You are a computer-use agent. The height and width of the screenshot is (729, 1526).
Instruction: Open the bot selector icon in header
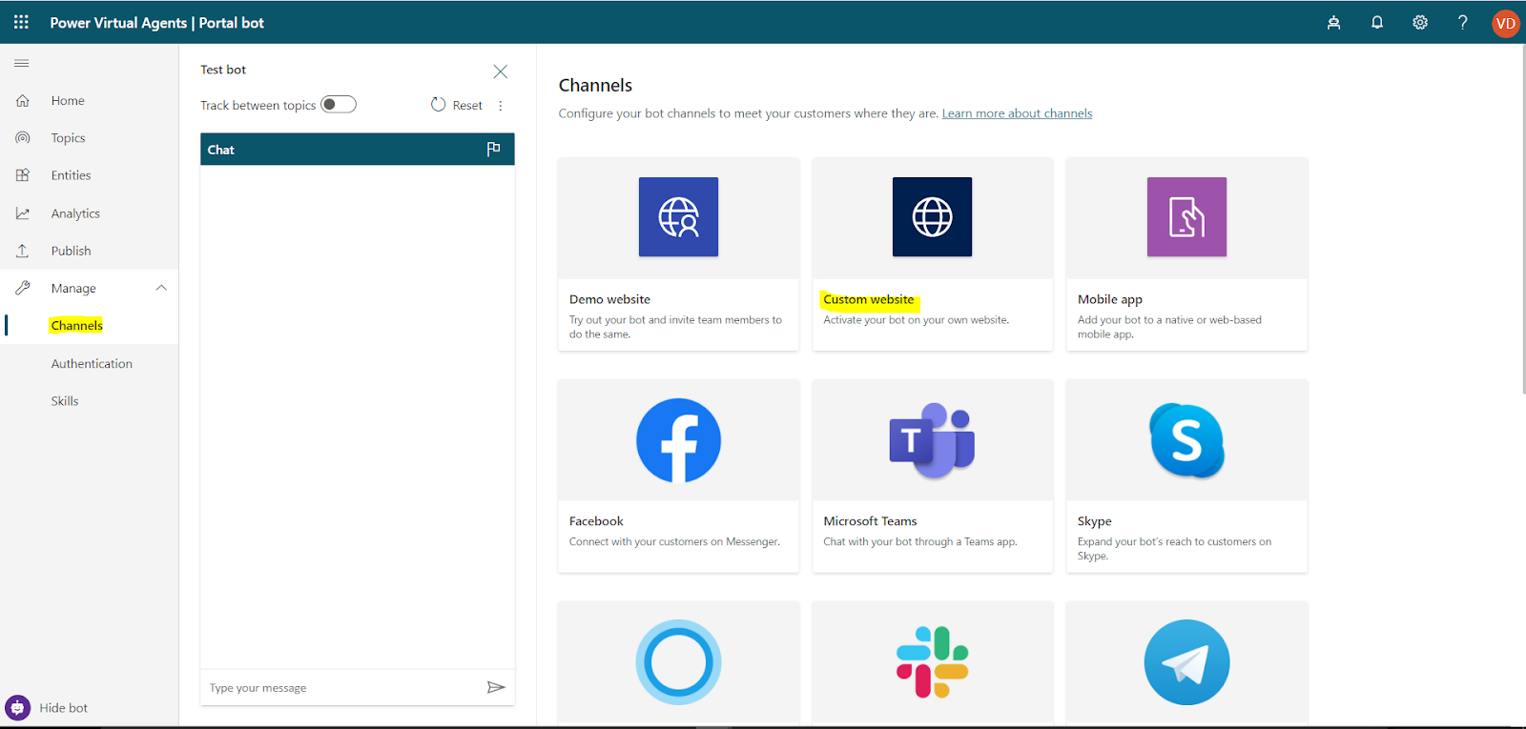(x=1333, y=22)
